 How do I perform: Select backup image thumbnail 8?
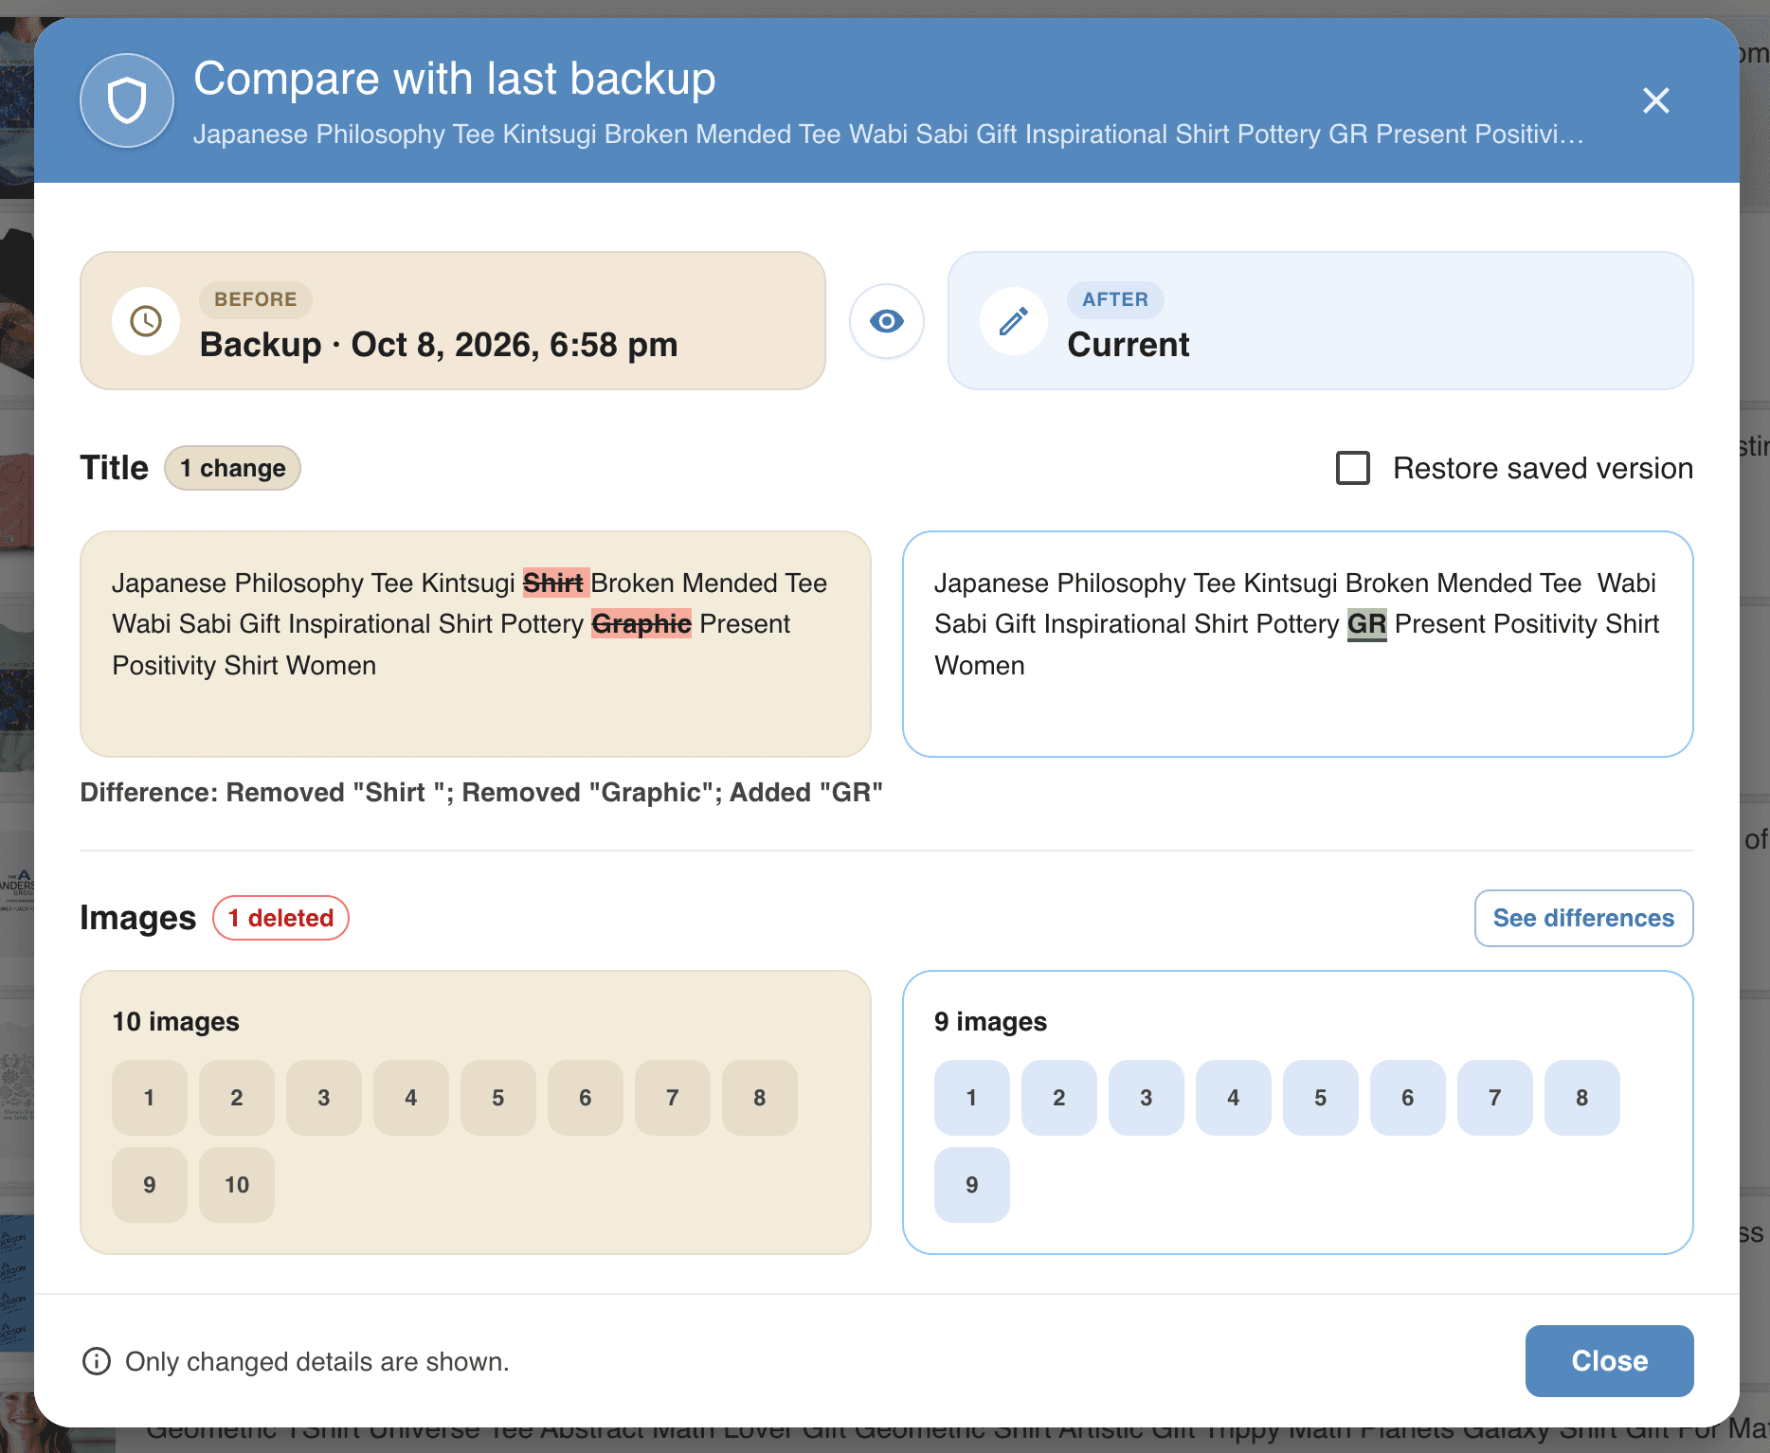pos(760,1098)
